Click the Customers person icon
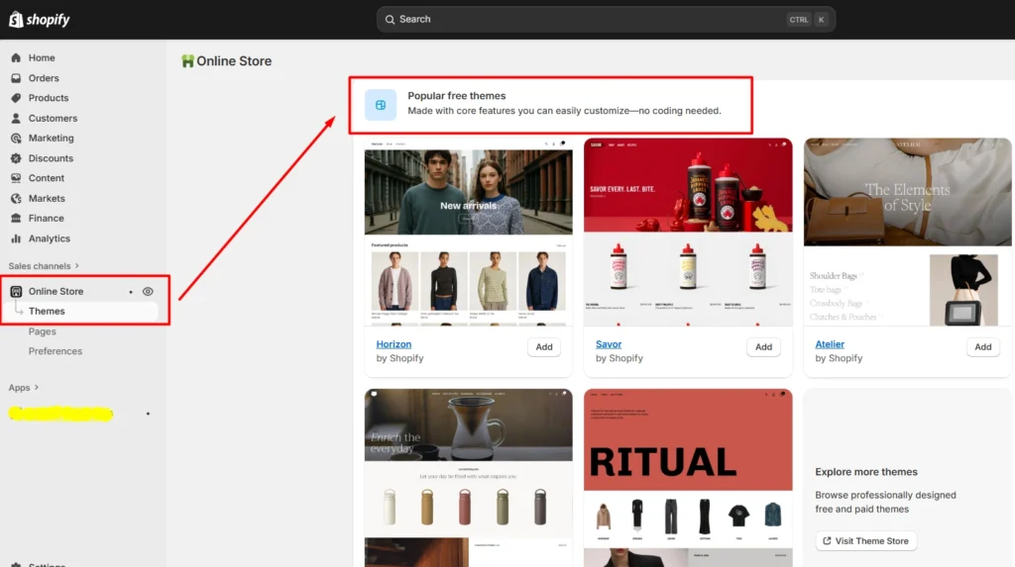This screenshot has height=567, width=1015. (x=16, y=118)
